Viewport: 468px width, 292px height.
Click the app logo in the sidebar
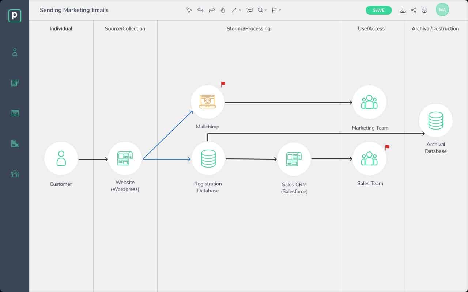click(15, 16)
